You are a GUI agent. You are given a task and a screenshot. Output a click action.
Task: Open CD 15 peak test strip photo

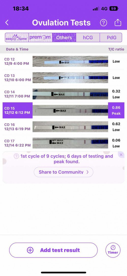pos(70,110)
